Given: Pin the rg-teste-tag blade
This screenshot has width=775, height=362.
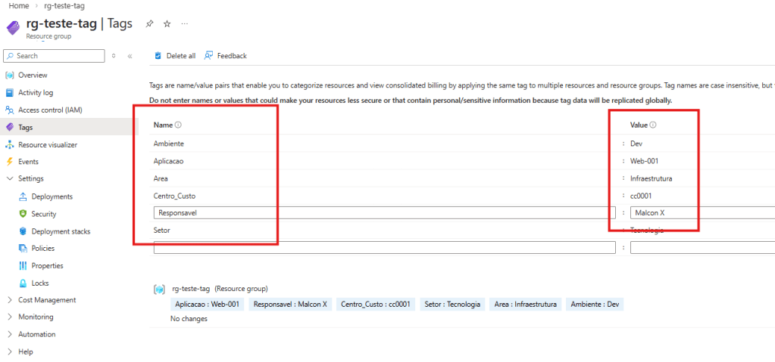Looking at the screenshot, I should [x=149, y=24].
